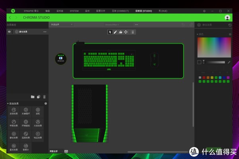Add the 静态效果 static effect
The image size is (239, 159).
(x=14, y=136)
